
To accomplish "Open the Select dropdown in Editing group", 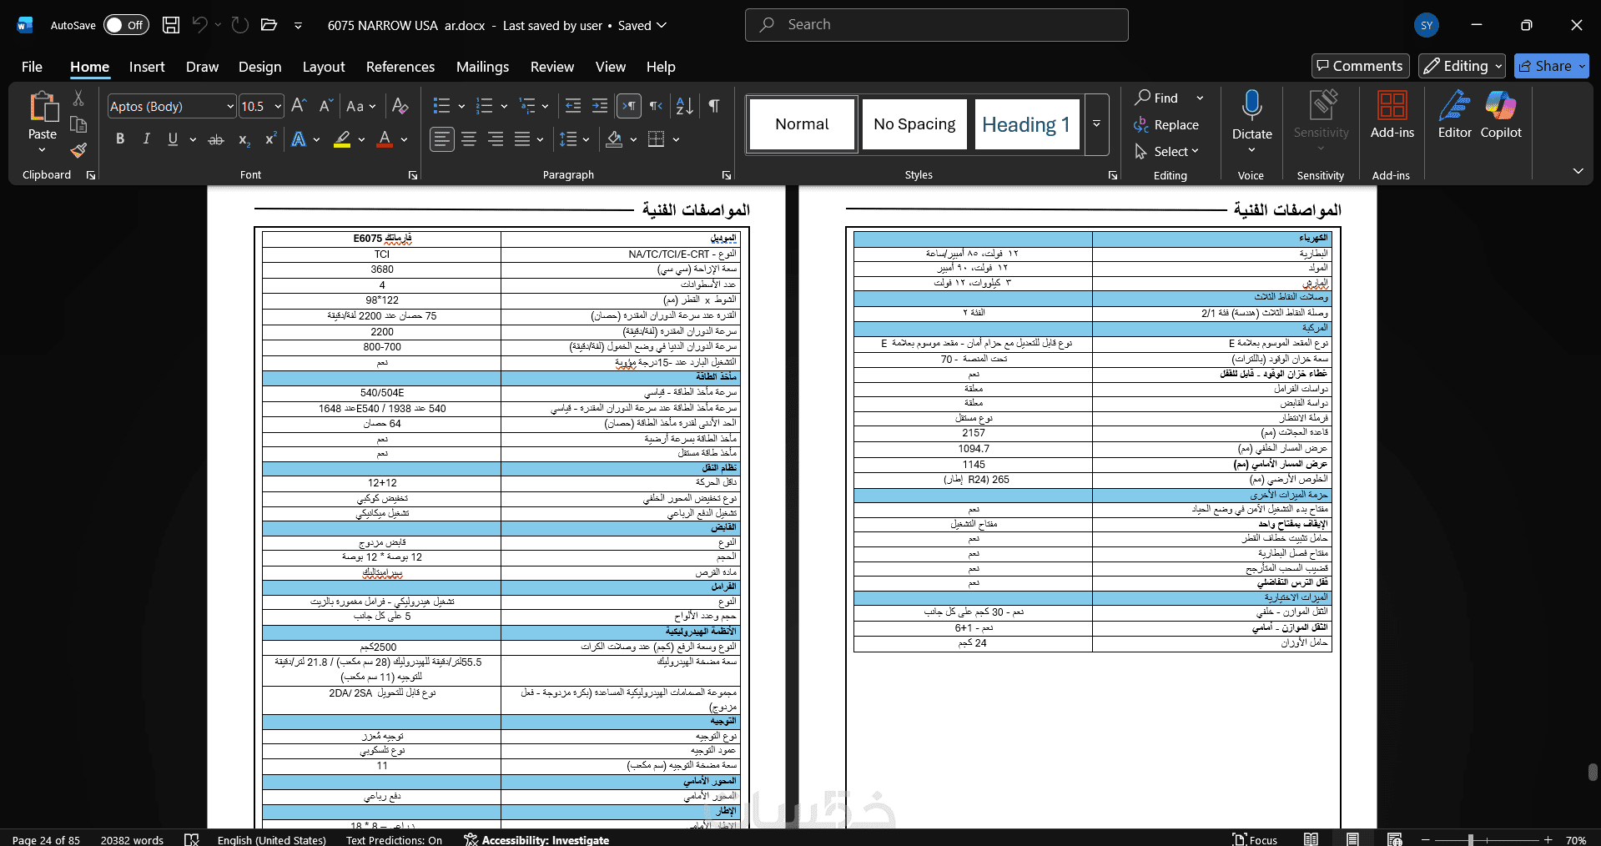I will coord(1166,151).
